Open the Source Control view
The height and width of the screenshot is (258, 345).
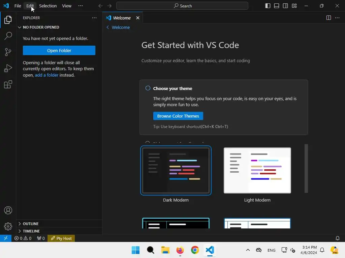click(8, 52)
